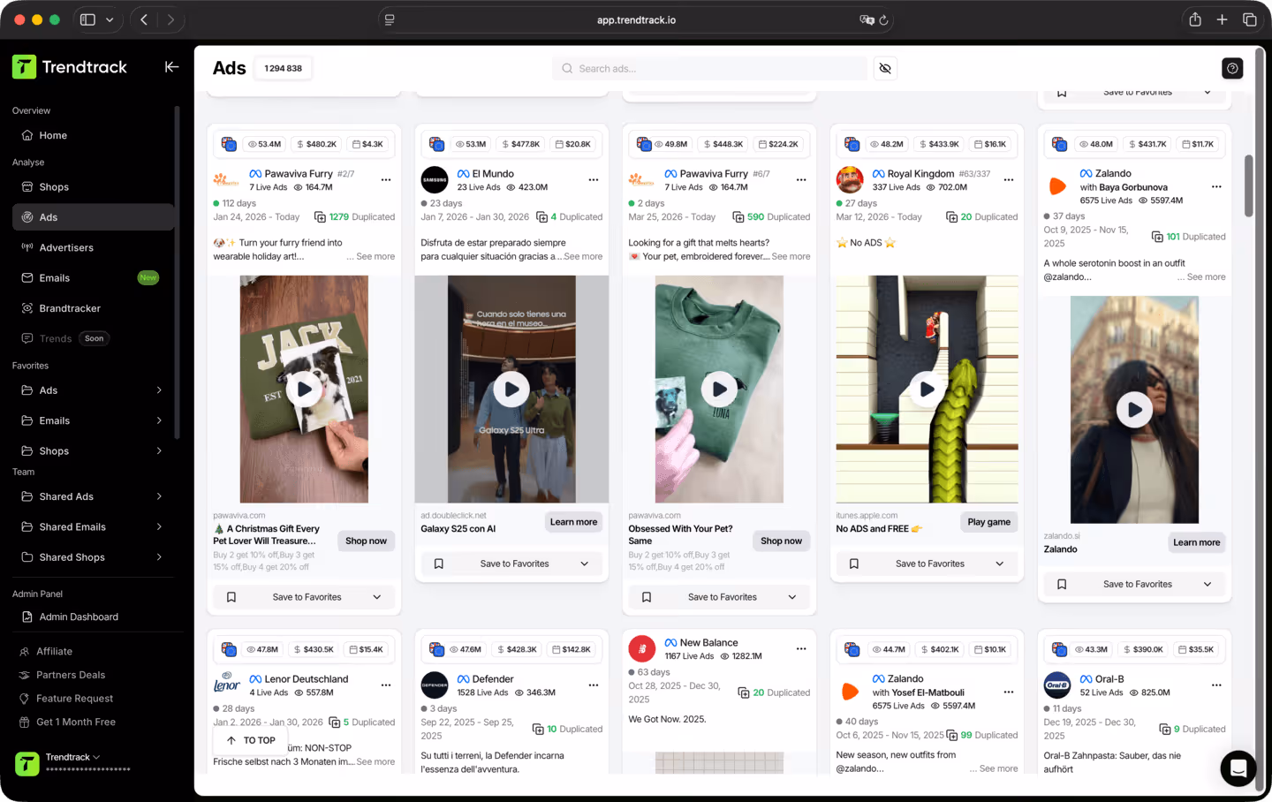Screen dimensions: 1272x802
Task: Click the TO TOP button
Action: pos(250,740)
